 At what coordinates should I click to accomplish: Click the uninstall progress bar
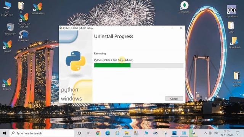139,65
